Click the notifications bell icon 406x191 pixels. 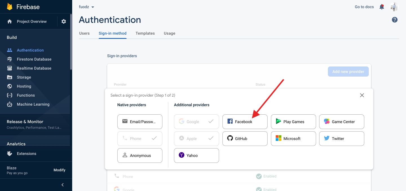click(x=382, y=7)
